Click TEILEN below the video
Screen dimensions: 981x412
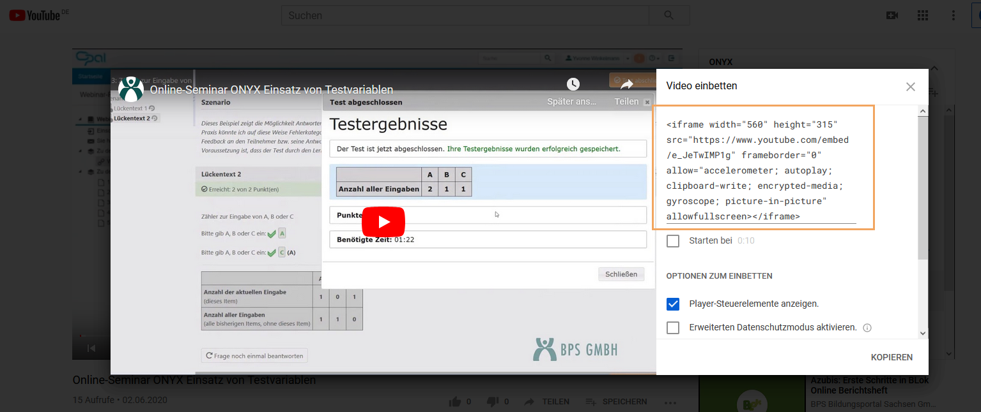coord(547,401)
